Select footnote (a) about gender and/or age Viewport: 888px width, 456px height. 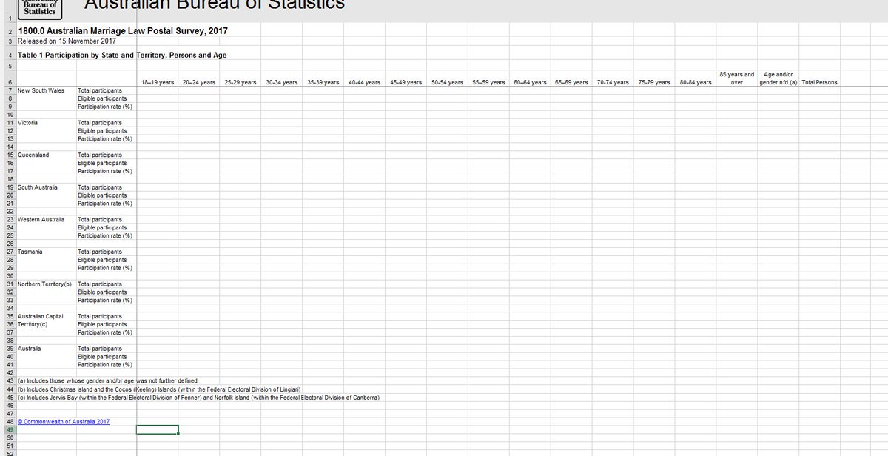coord(107,380)
